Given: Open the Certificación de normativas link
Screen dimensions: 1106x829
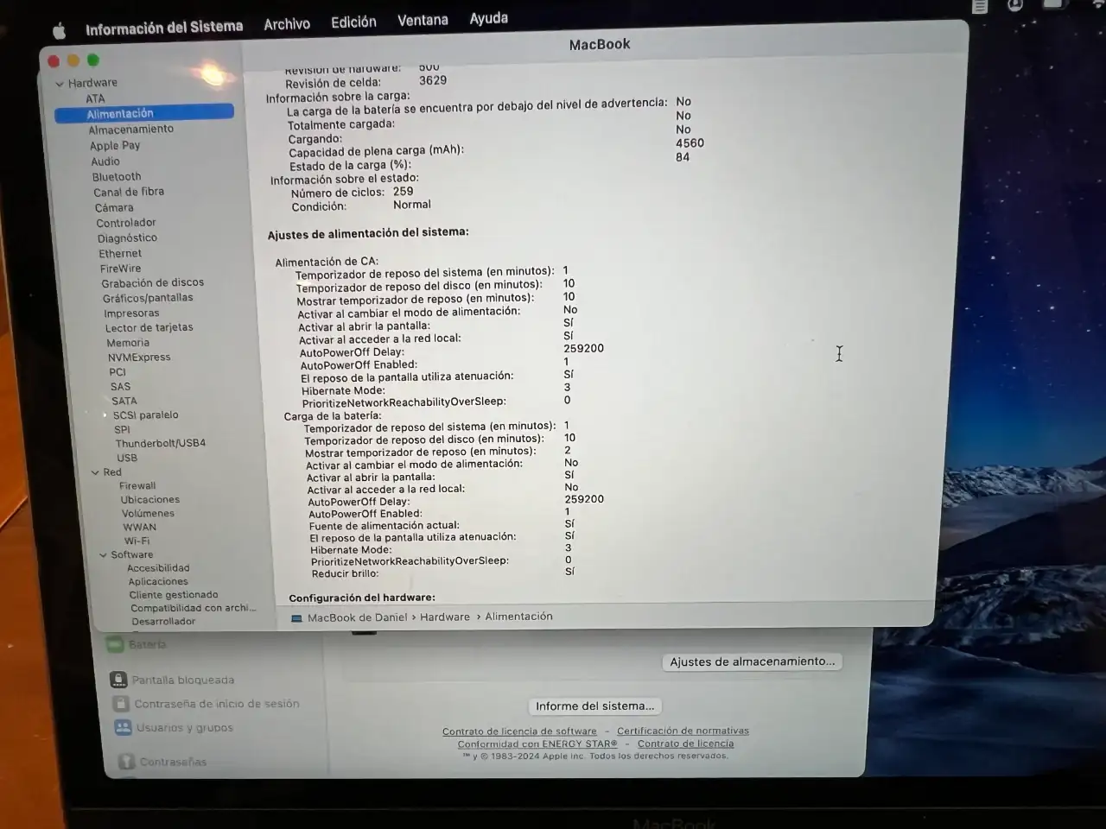Looking at the screenshot, I should [x=683, y=731].
